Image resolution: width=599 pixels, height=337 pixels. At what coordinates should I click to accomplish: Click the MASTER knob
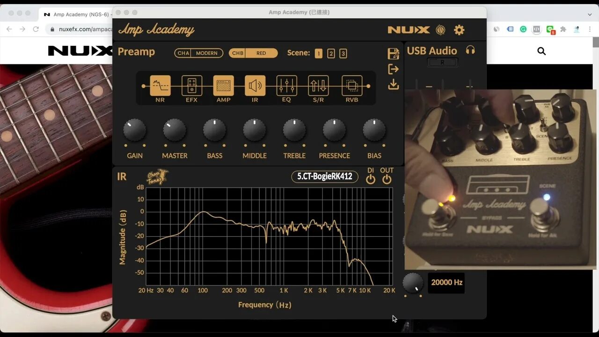pos(175,130)
